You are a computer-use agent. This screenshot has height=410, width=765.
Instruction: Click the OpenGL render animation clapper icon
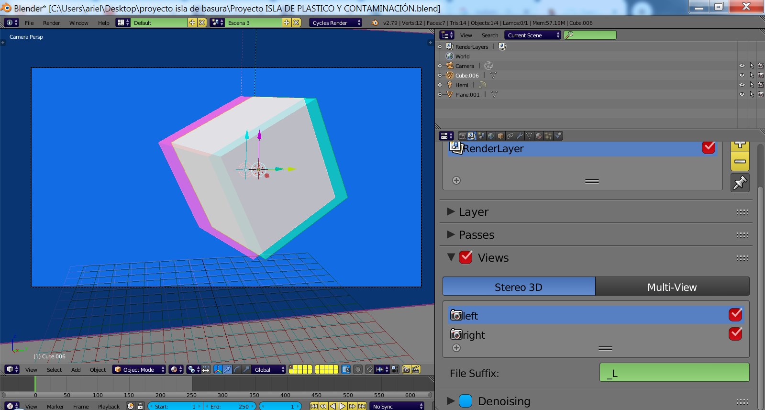click(416, 369)
